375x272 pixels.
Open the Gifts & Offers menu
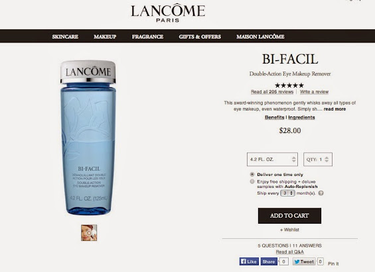pos(200,36)
